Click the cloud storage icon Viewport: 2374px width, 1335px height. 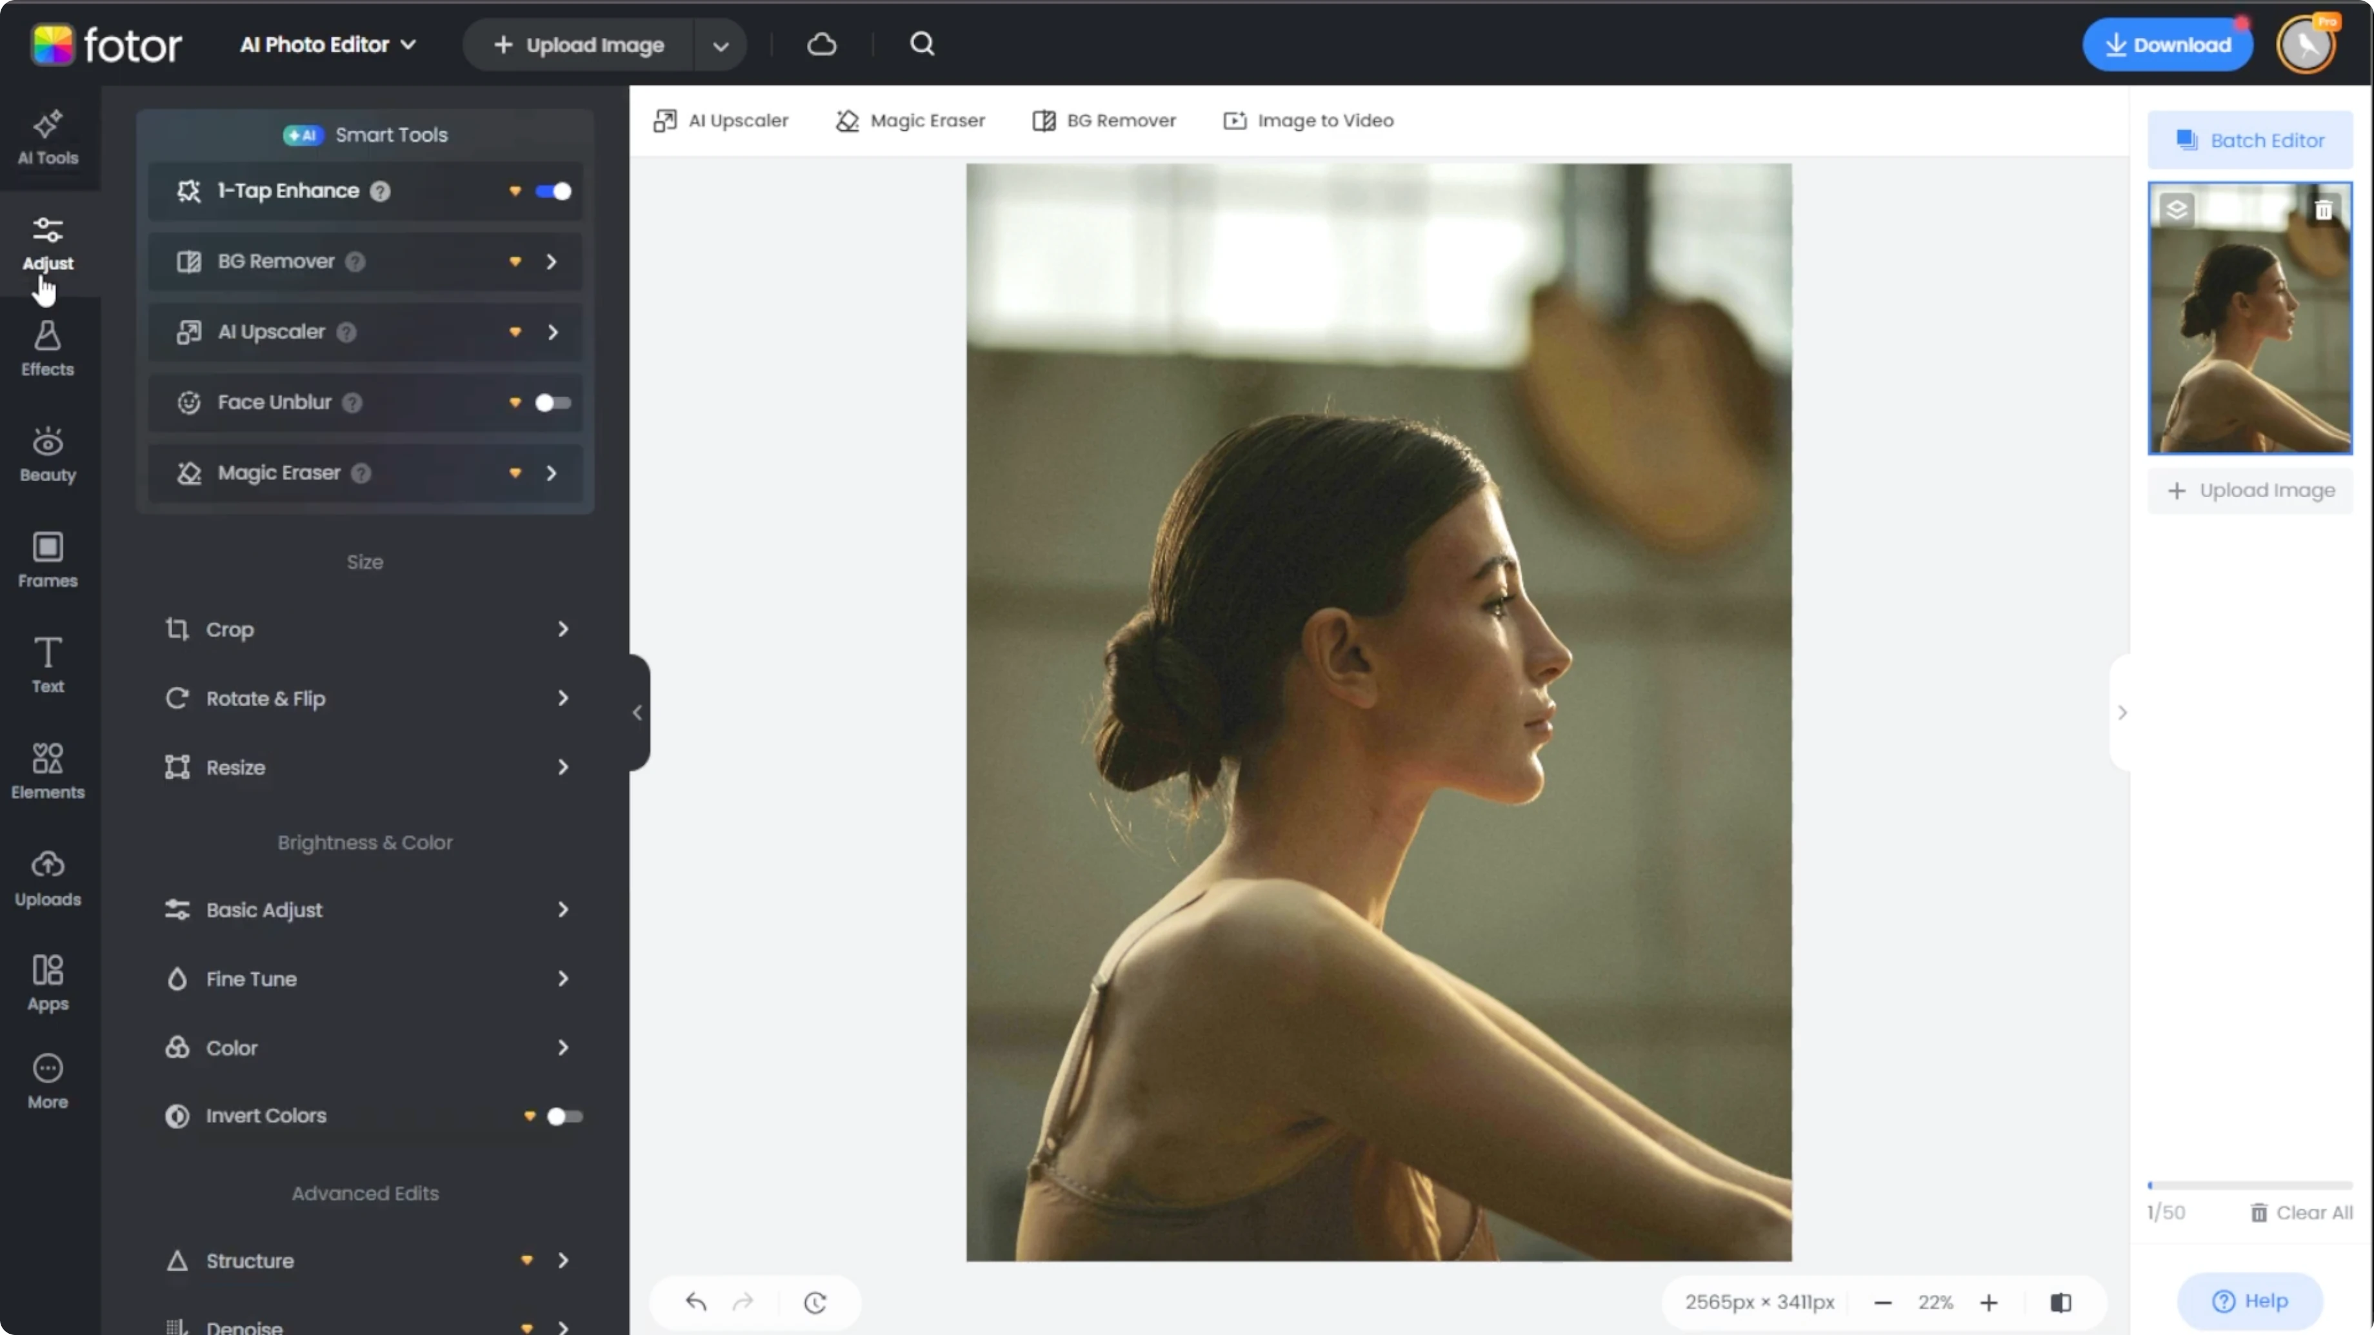coord(821,44)
